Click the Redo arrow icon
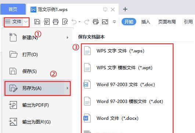This screenshot has height=133, width=195. (87, 22)
